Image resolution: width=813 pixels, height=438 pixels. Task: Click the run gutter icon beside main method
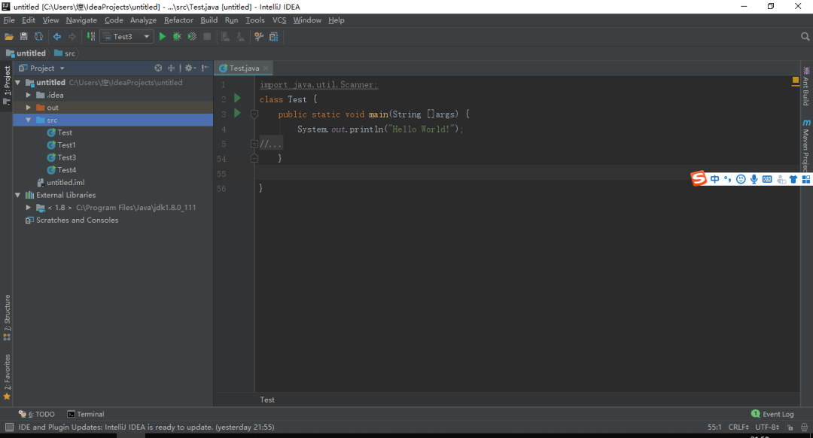[x=237, y=114]
